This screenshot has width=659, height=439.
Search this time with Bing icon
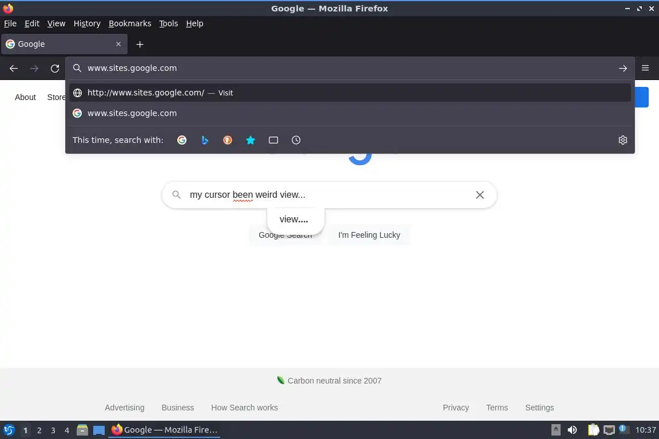pos(205,140)
